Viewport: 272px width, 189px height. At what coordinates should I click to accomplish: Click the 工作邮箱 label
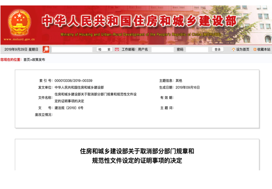129,50
